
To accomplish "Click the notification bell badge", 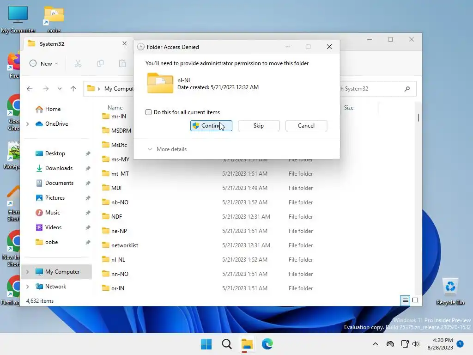I will click(x=460, y=343).
